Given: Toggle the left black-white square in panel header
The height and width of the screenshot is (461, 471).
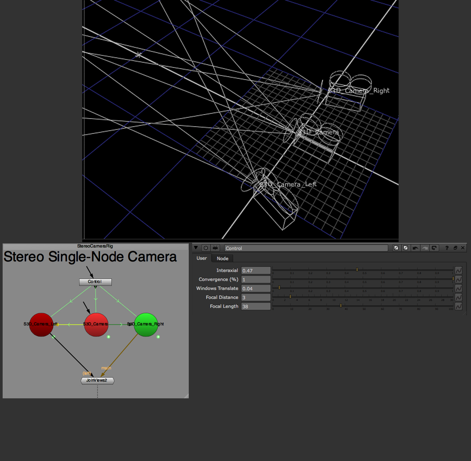Looking at the screenshot, I should point(396,248).
